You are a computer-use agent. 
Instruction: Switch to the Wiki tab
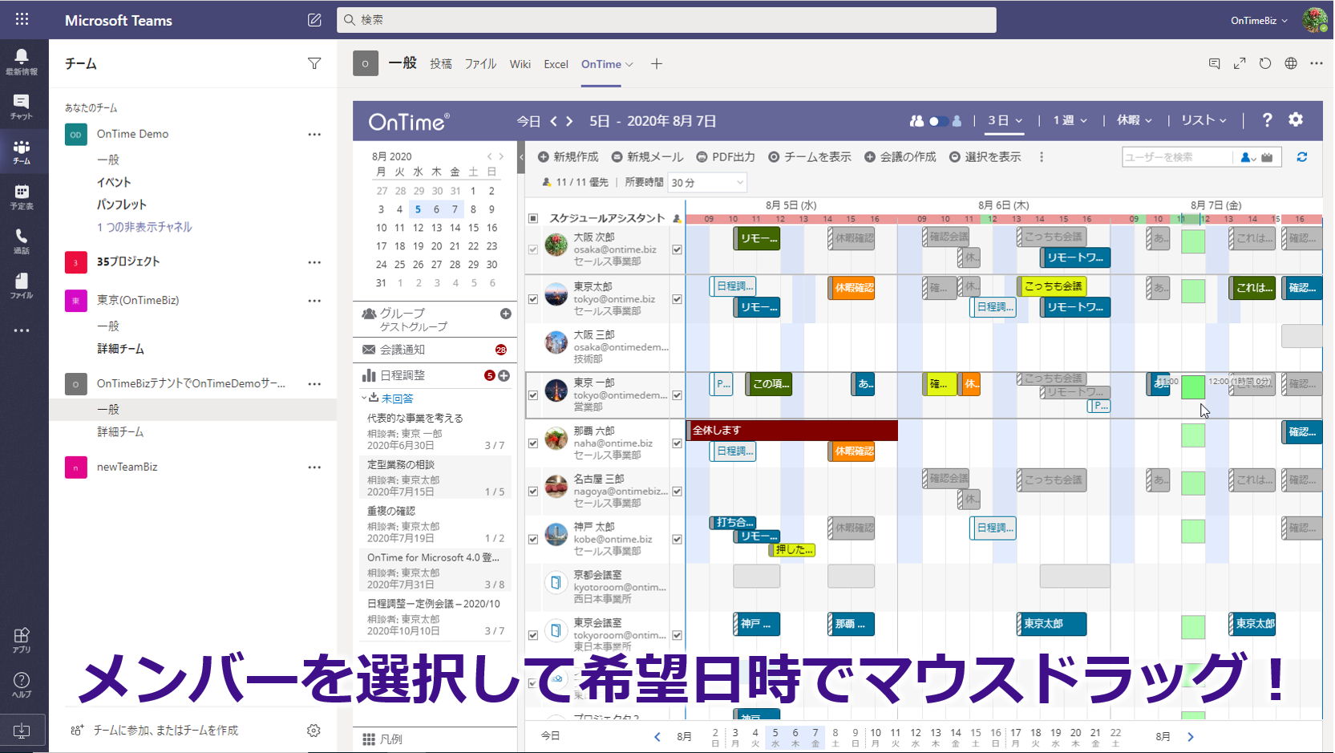click(x=520, y=64)
